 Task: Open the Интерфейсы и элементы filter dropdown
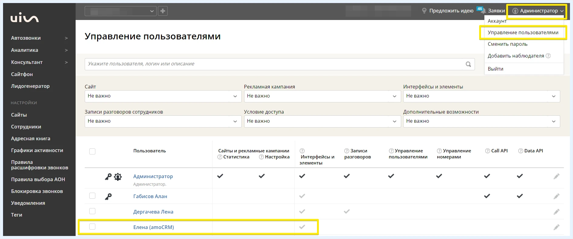tap(482, 96)
